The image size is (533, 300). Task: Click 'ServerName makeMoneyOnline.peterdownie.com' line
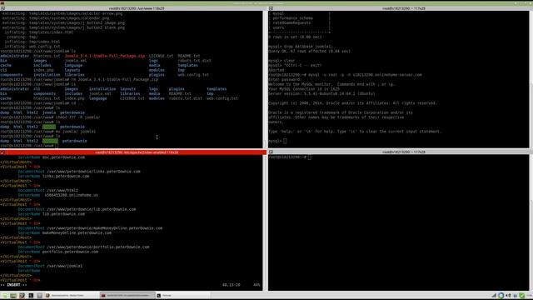65,233
